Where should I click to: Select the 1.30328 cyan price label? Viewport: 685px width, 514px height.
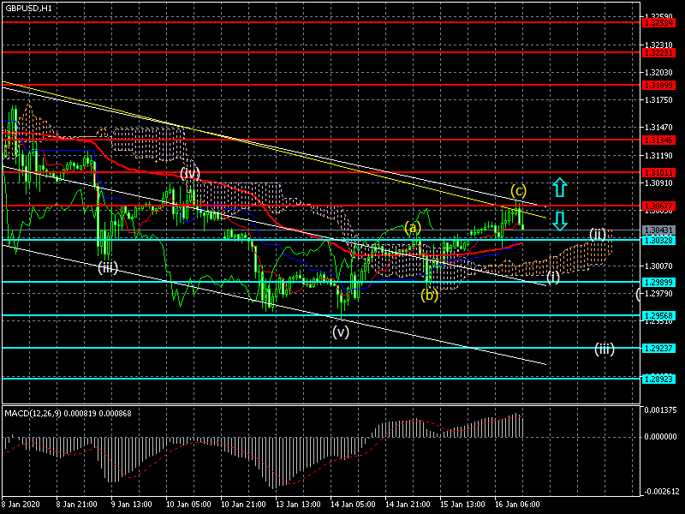point(658,241)
